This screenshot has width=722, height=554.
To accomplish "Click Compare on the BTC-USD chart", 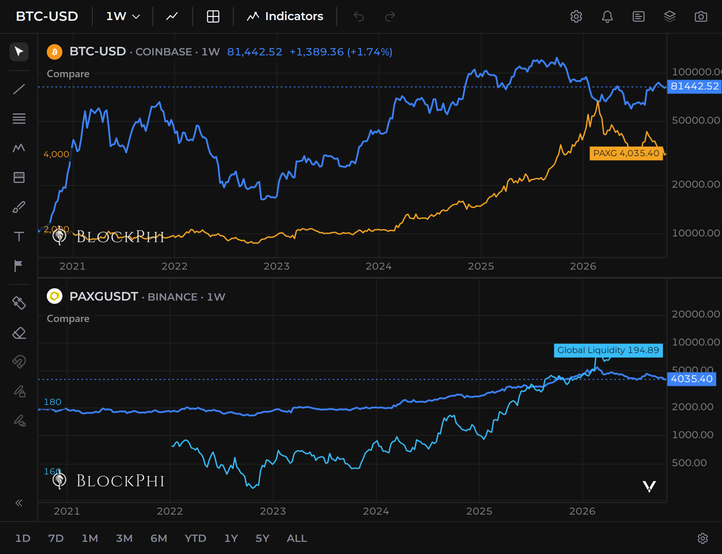I will 68,74.
